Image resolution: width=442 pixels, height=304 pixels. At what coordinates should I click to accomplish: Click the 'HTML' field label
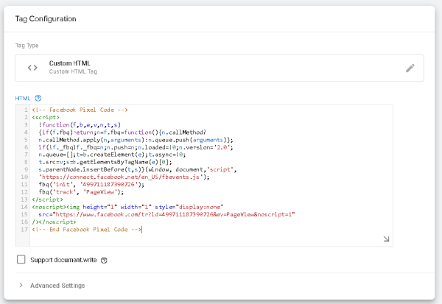click(x=23, y=99)
